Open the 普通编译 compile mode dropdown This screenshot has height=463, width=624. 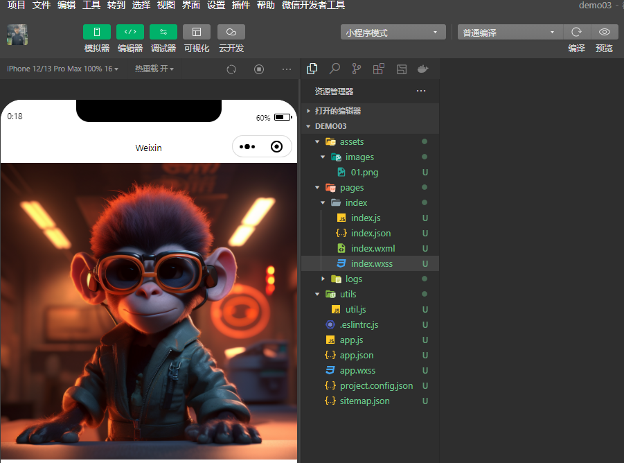[510, 33]
